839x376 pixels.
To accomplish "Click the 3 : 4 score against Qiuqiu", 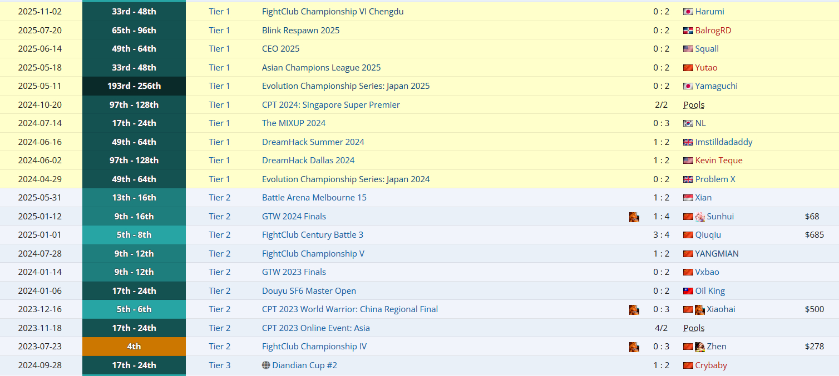I will 662,235.
